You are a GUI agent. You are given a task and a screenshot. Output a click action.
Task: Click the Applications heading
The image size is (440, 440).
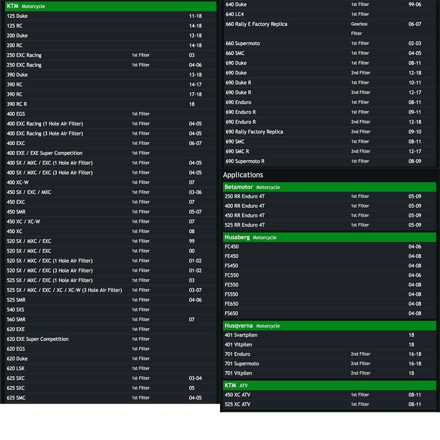[243, 175]
